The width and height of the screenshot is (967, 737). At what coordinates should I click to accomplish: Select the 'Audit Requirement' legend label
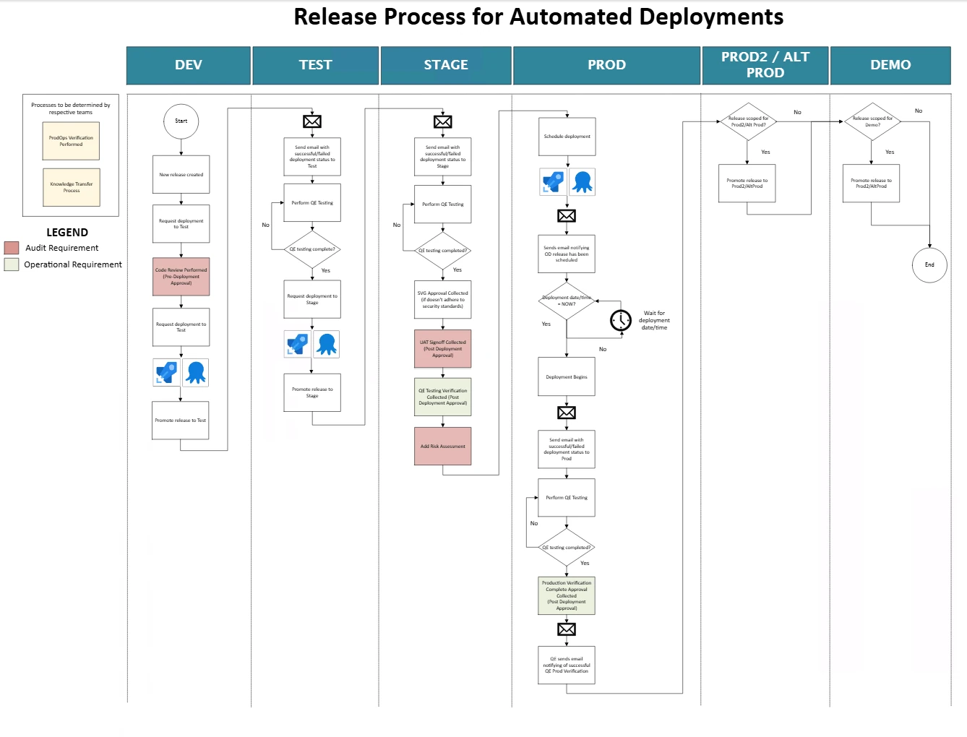62,248
